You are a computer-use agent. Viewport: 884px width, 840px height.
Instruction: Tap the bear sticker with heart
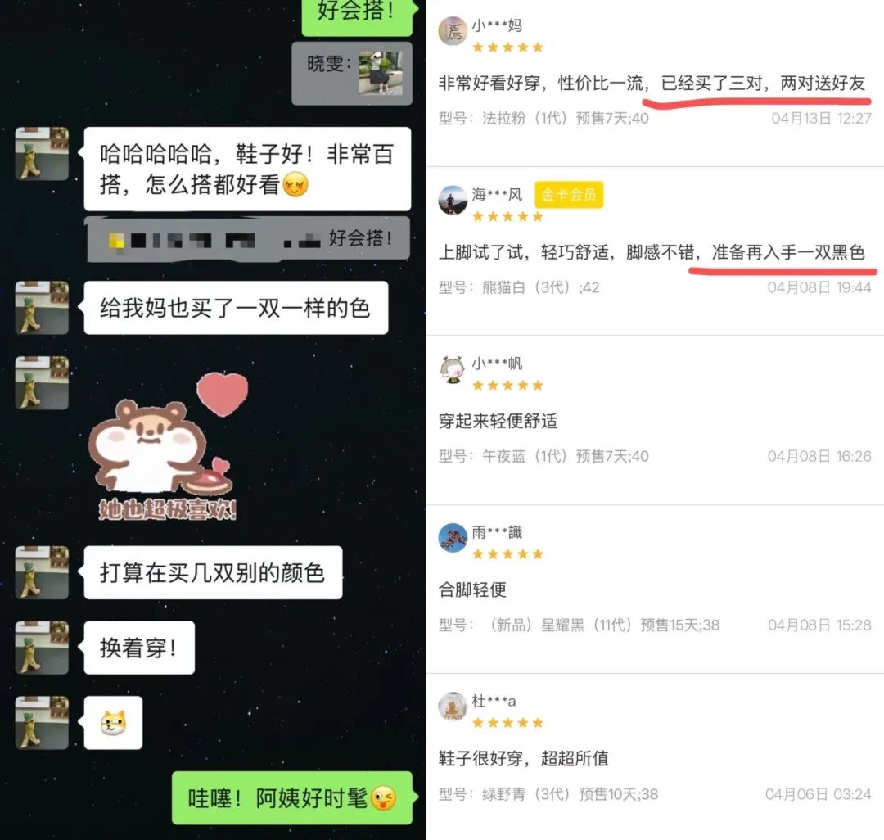[x=168, y=447]
